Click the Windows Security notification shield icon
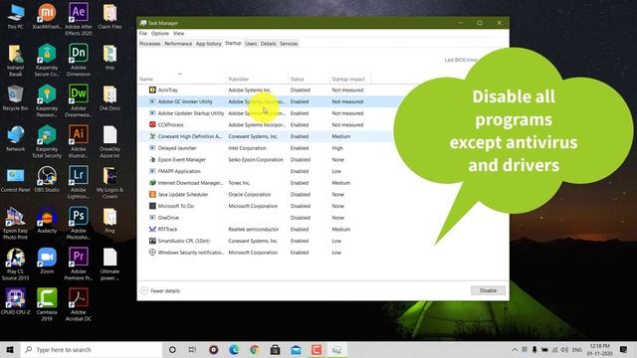The width and height of the screenshot is (637, 358). [x=152, y=252]
